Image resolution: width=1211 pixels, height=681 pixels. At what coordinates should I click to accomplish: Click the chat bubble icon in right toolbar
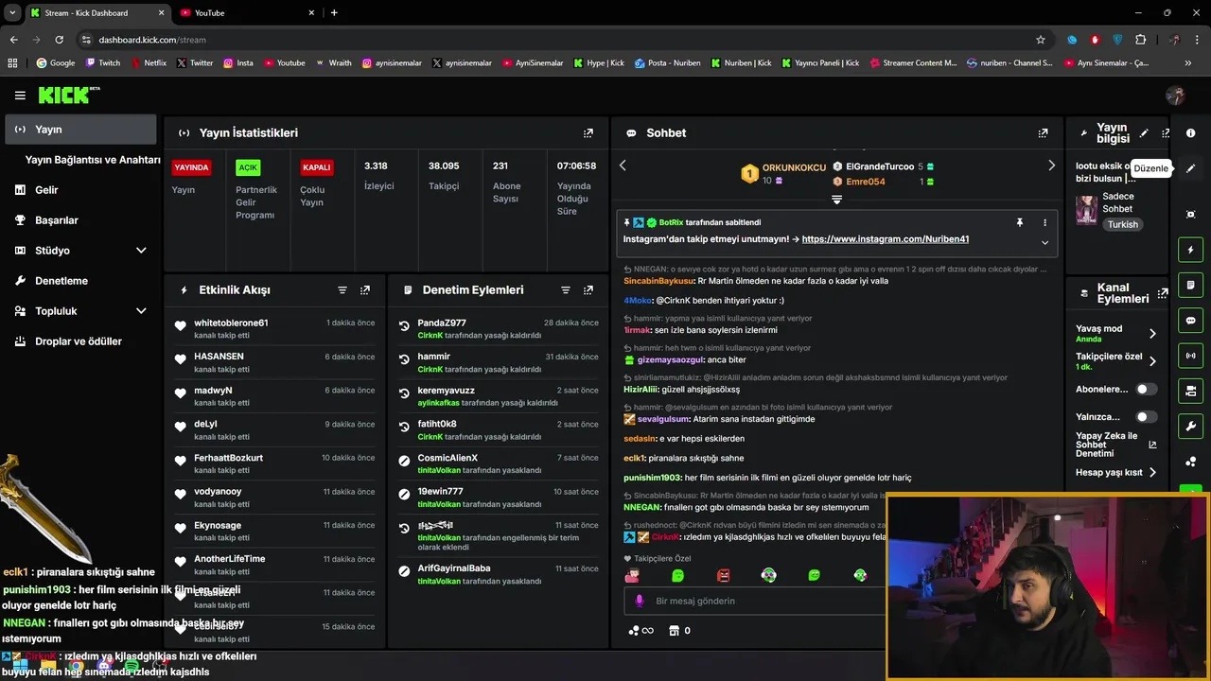(1191, 321)
